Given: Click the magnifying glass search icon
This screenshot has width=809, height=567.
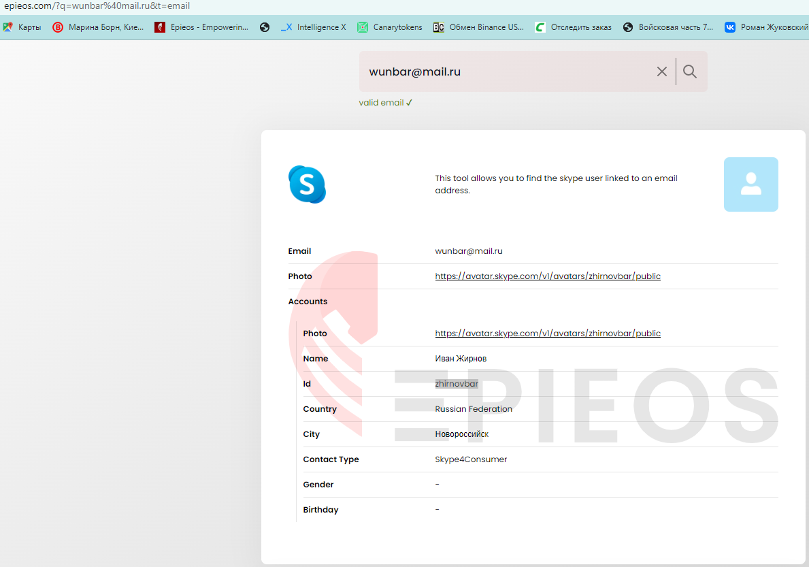Looking at the screenshot, I should coord(690,71).
